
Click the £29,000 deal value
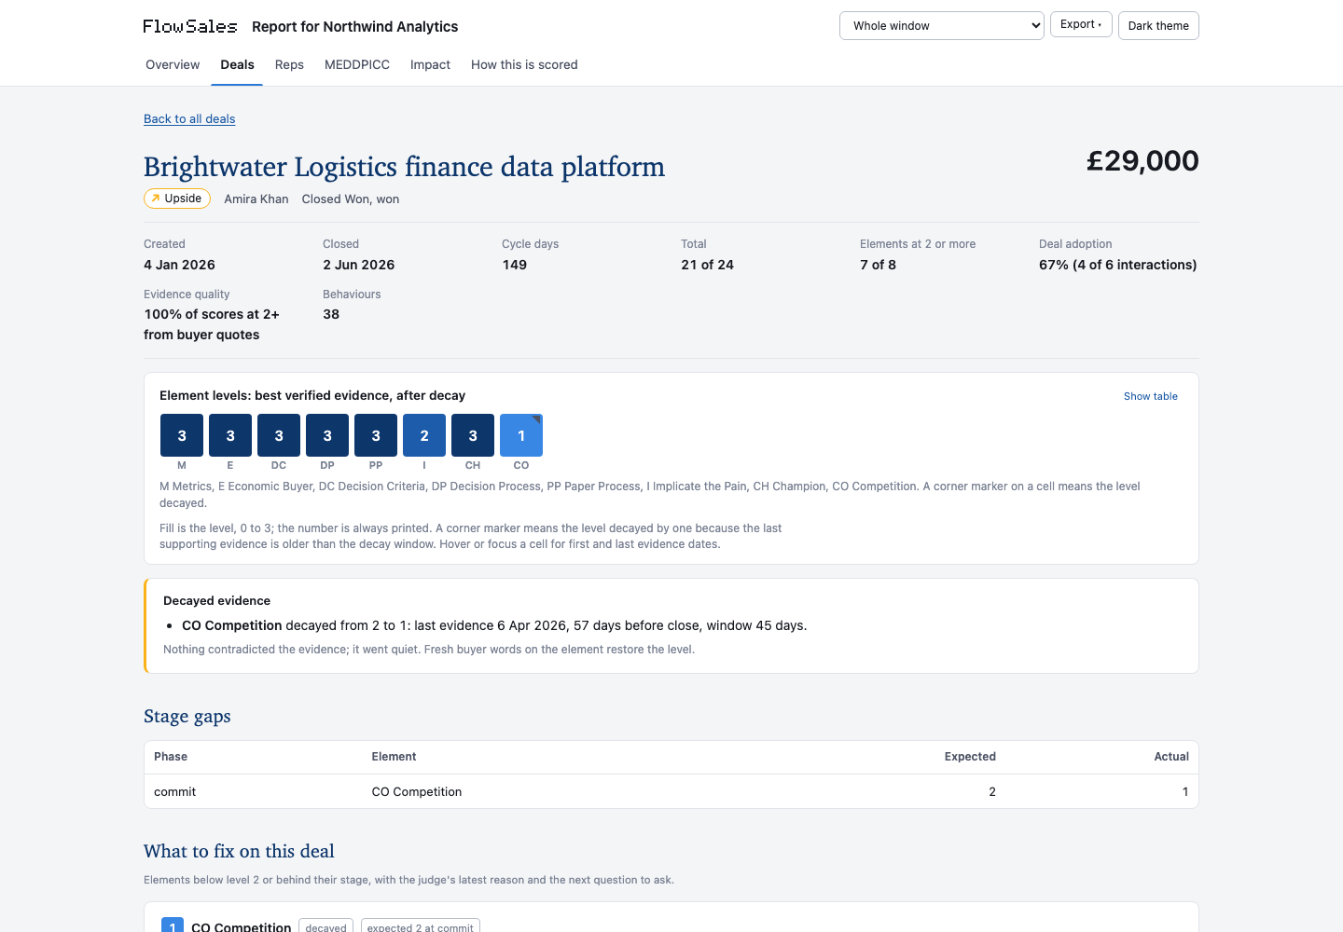[x=1142, y=160]
